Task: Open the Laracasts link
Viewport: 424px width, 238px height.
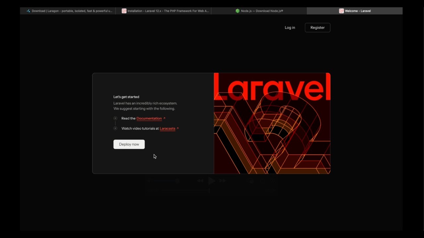Action: [167, 129]
